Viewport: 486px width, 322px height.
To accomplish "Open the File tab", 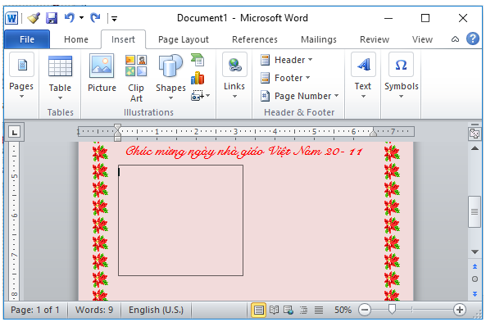I will pyautogui.click(x=27, y=39).
